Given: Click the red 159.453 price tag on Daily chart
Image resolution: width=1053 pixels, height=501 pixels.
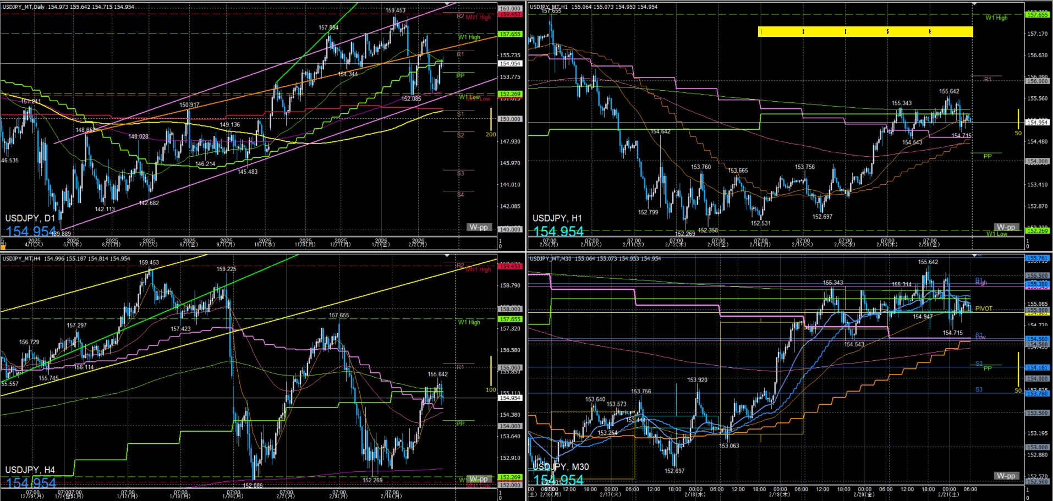Looking at the screenshot, I should click(509, 15).
